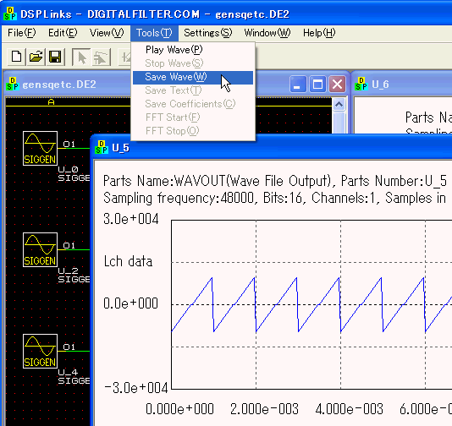Click the Save floppy disk toolbar icon
This screenshot has width=452, height=426.
[x=55, y=57]
